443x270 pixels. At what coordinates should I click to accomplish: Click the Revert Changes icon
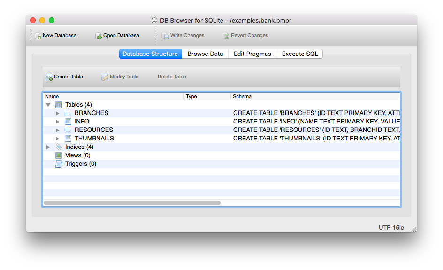click(x=226, y=36)
